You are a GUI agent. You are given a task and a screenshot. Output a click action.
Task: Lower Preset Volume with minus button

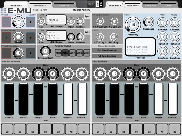point(6,38)
